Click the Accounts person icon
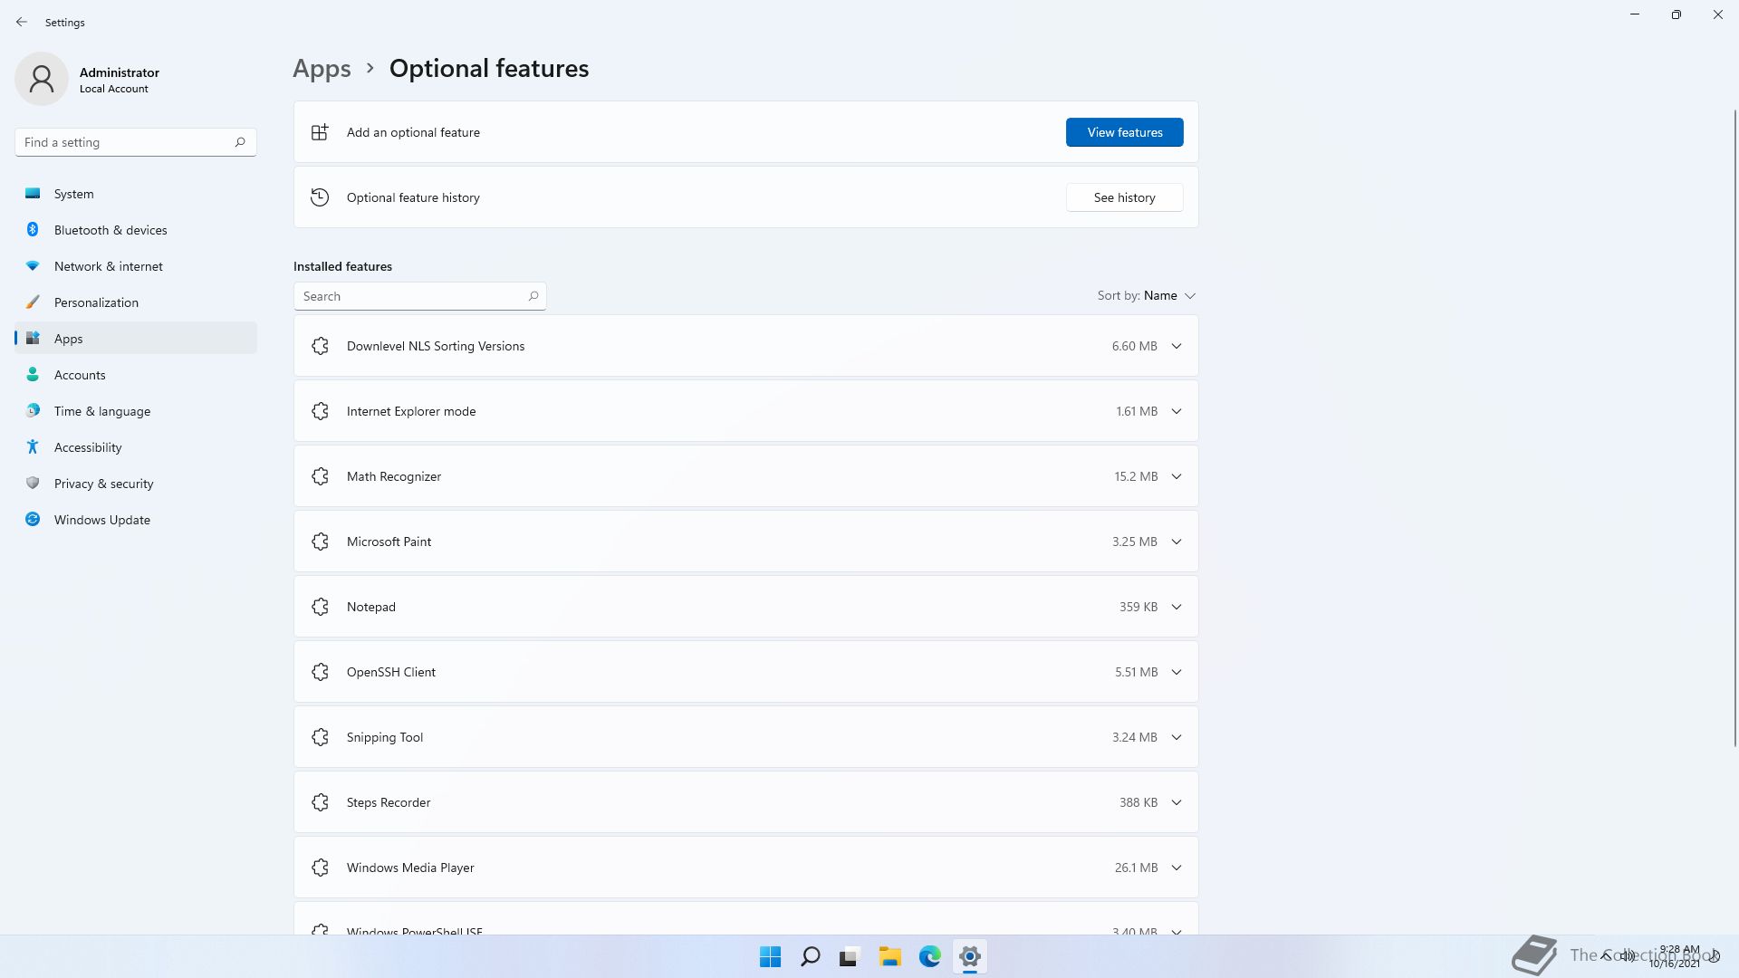Image resolution: width=1739 pixels, height=978 pixels. point(33,374)
